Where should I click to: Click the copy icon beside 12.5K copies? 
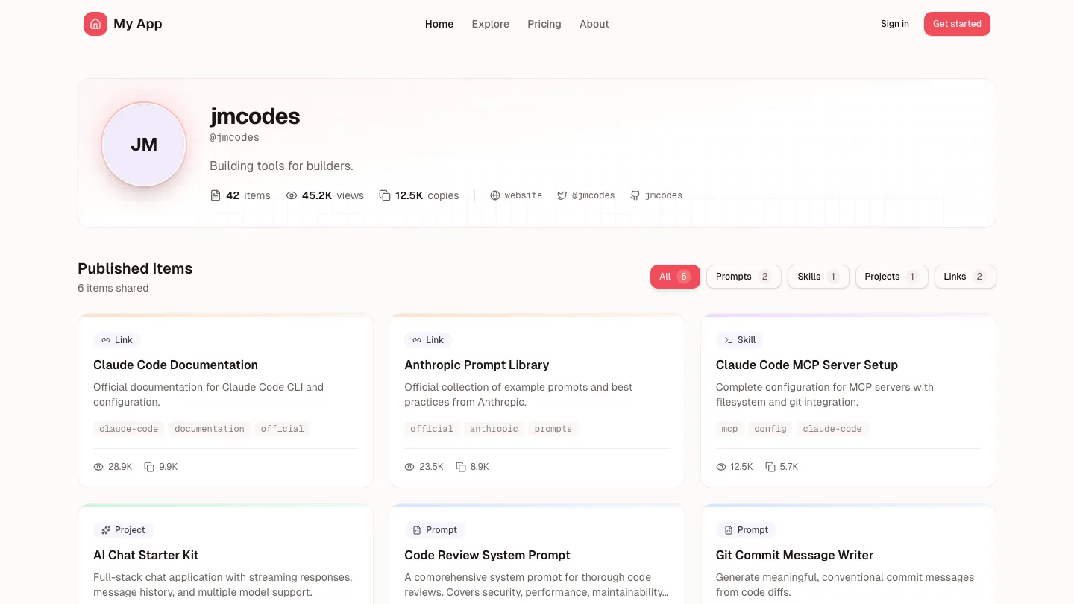385,195
